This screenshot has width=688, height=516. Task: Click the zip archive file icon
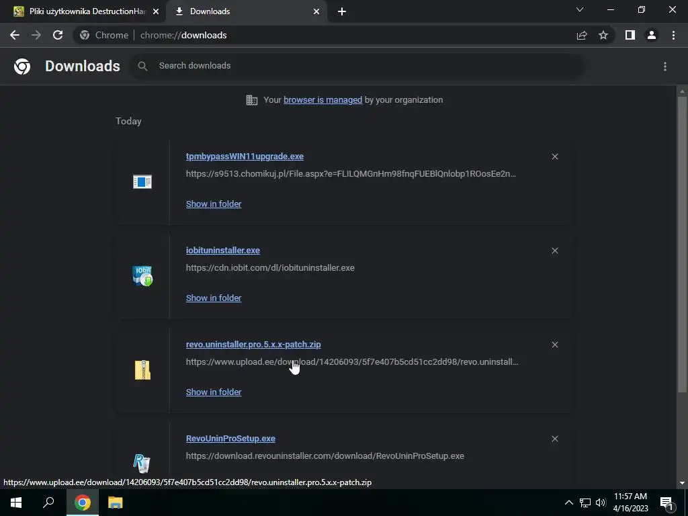[142, 370]
